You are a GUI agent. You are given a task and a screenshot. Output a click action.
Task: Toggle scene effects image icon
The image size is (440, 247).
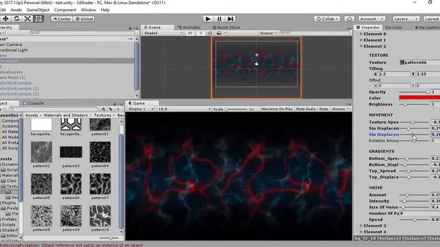[219, 33]
